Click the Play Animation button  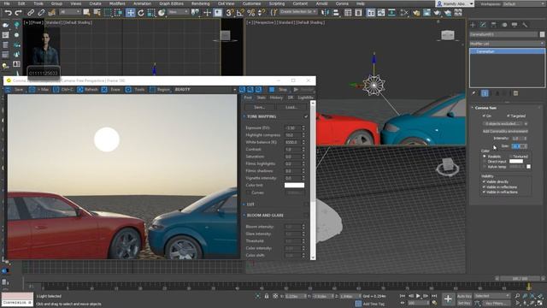[x=418, y=296]
